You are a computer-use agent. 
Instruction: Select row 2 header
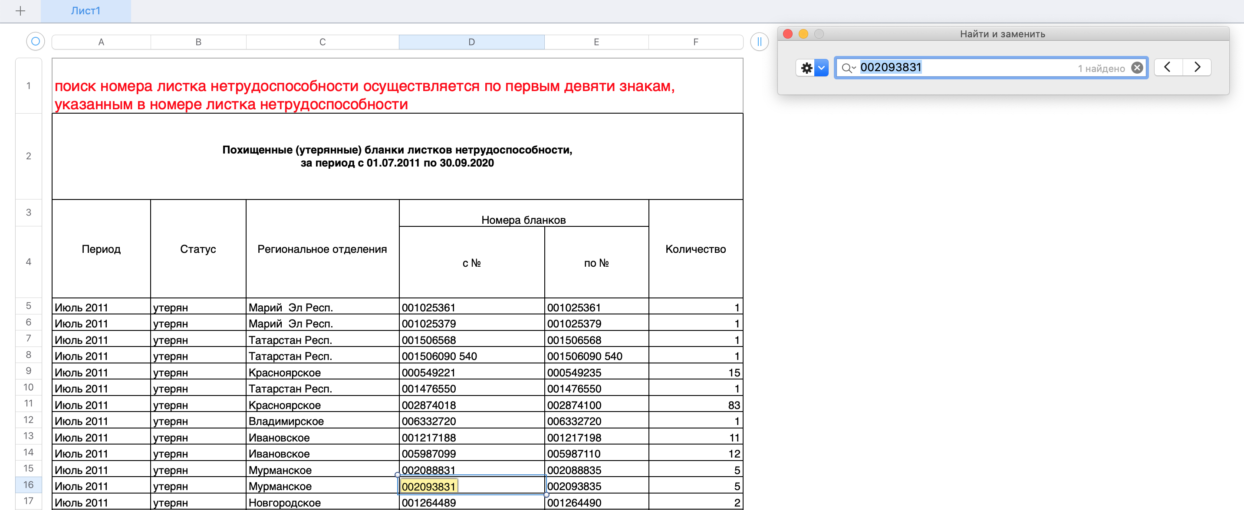(x=29, y=156)
